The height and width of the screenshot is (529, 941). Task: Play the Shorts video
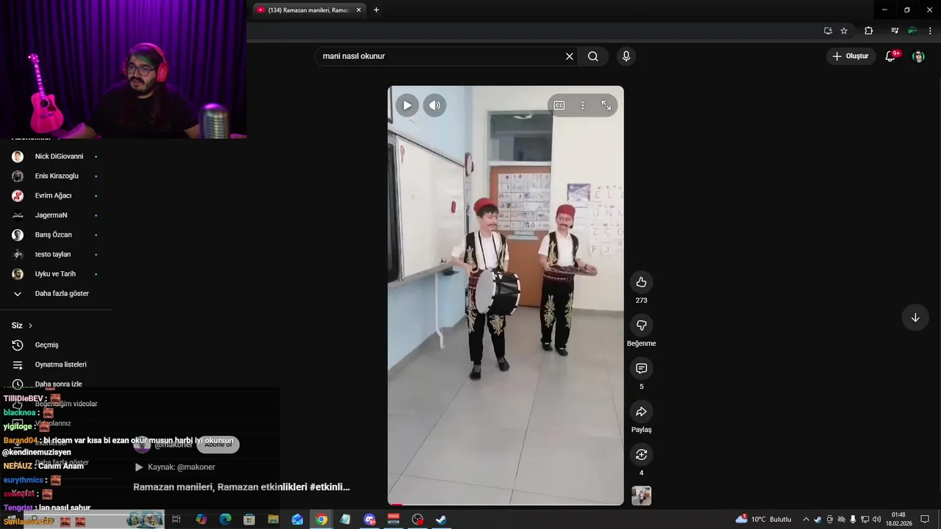tap(407, 105)
